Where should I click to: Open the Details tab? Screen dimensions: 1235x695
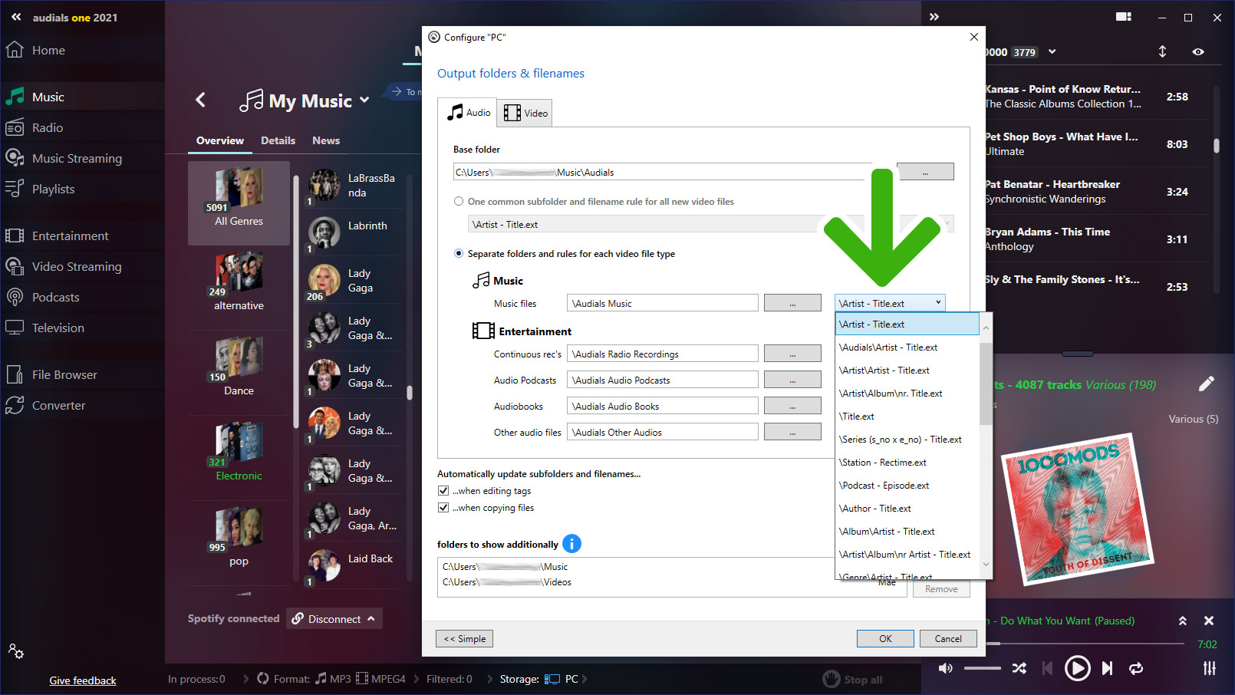coord(278,140)
